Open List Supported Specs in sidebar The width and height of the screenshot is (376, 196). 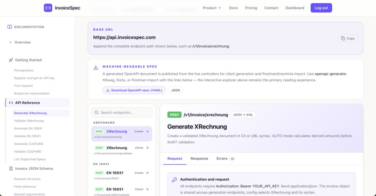pos(30,159)
